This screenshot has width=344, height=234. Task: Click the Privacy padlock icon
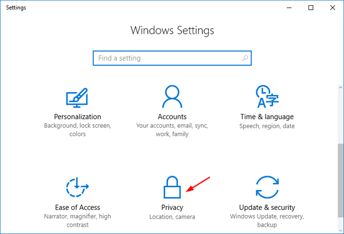pyautogui.click(x=173, y=188)
